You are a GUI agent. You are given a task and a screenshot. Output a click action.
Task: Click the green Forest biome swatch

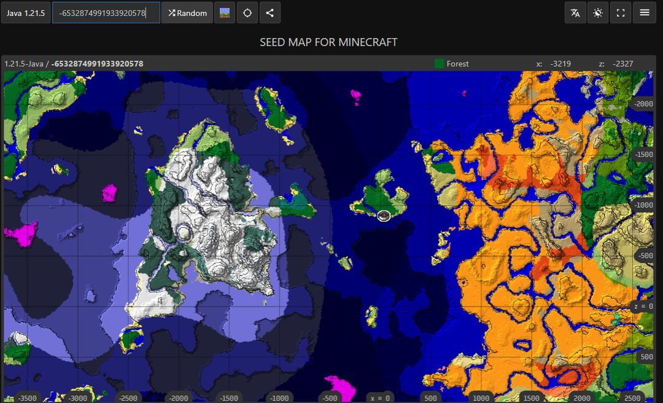pos(440,64)
